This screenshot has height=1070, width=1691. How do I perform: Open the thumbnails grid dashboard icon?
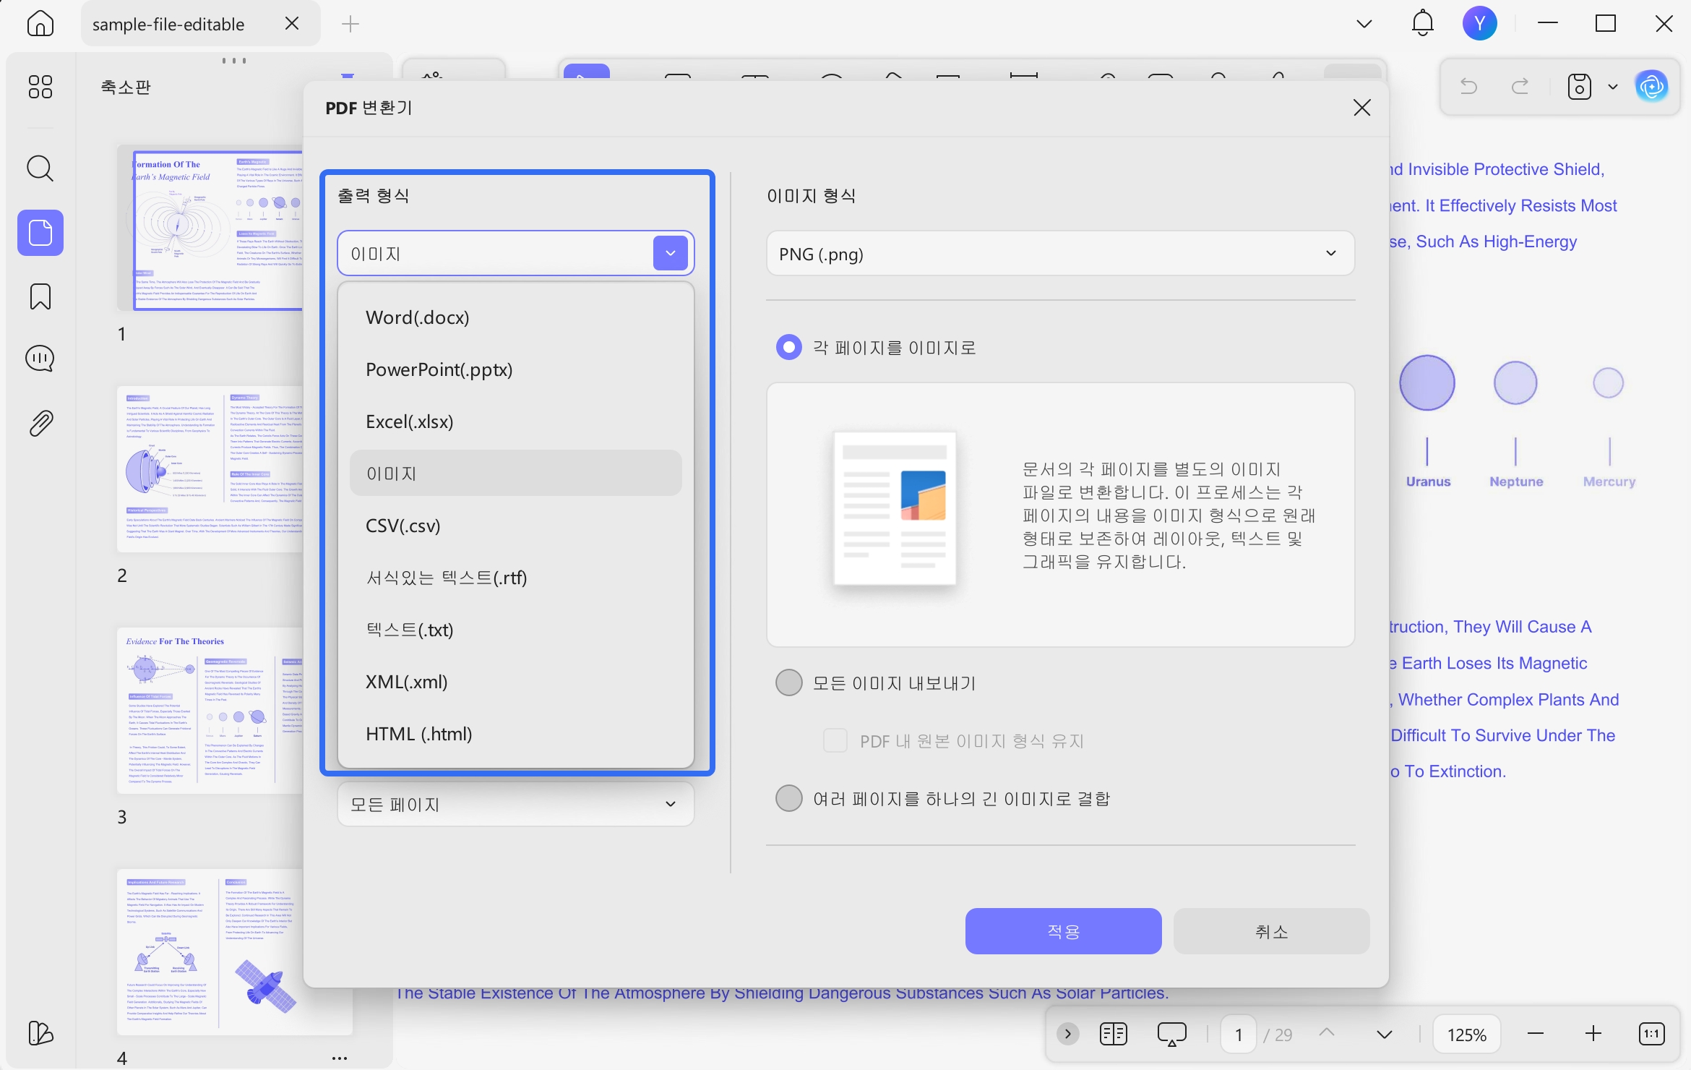40,87
